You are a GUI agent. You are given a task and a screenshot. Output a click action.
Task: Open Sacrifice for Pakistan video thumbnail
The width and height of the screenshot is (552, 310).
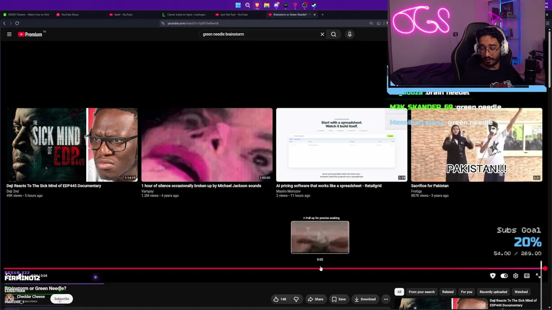(x=477, y=145)
